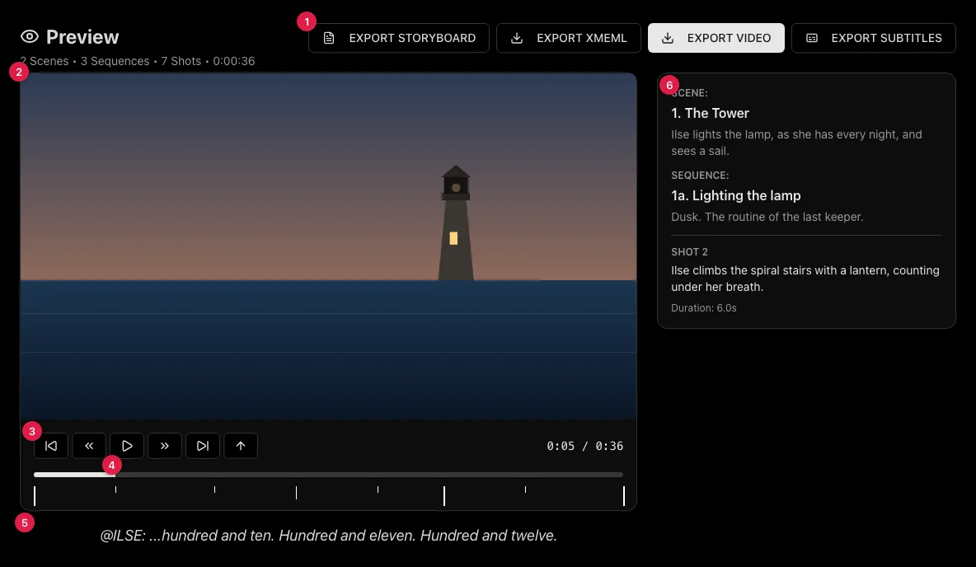Start playback with the play button

[127, 446]
